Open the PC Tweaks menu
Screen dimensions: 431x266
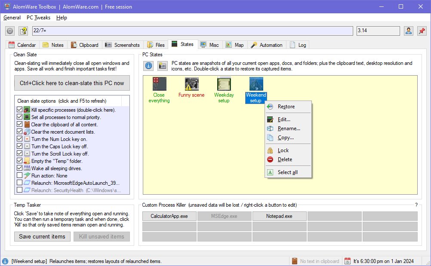pos(38,18)
